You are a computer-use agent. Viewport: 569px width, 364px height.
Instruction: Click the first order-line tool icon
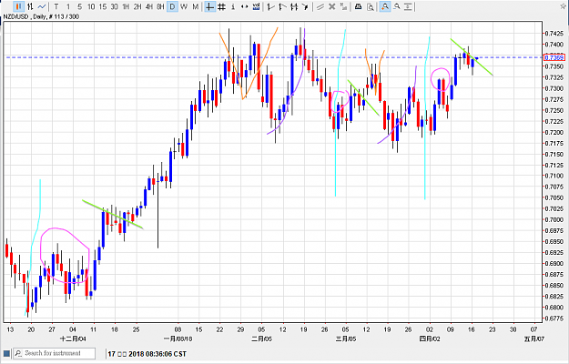[270, 6]
